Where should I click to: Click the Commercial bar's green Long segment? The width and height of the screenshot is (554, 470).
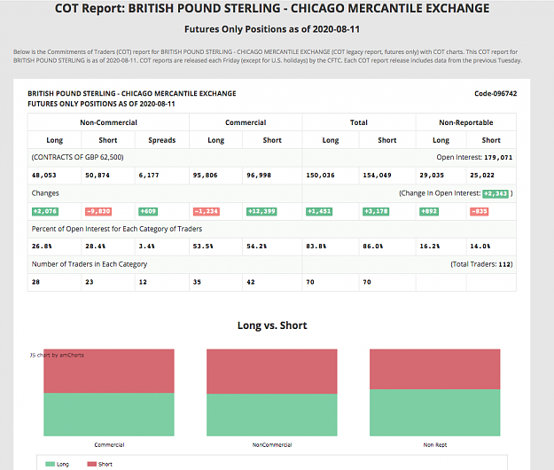109,414
